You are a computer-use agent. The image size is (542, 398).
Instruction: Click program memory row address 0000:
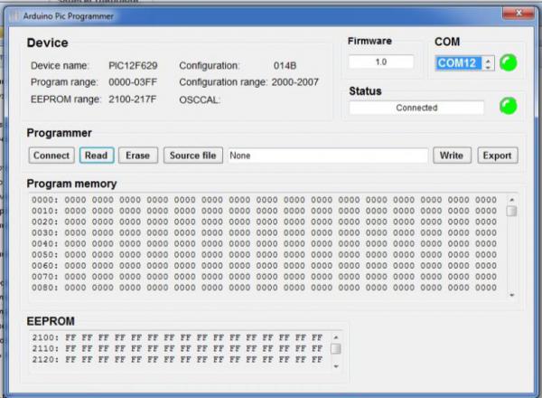coord(45,200)
